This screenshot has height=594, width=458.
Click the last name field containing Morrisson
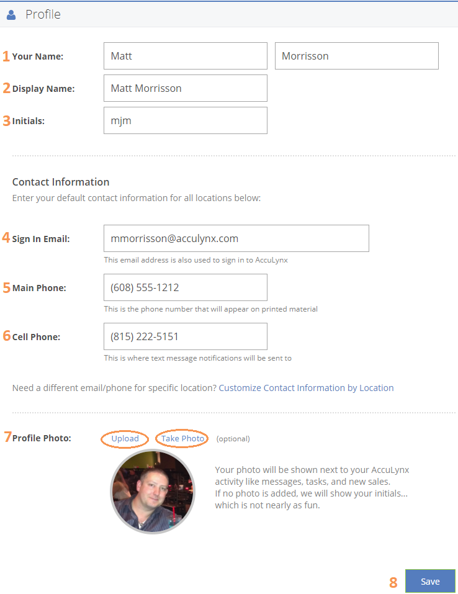(x=356, y=56)
